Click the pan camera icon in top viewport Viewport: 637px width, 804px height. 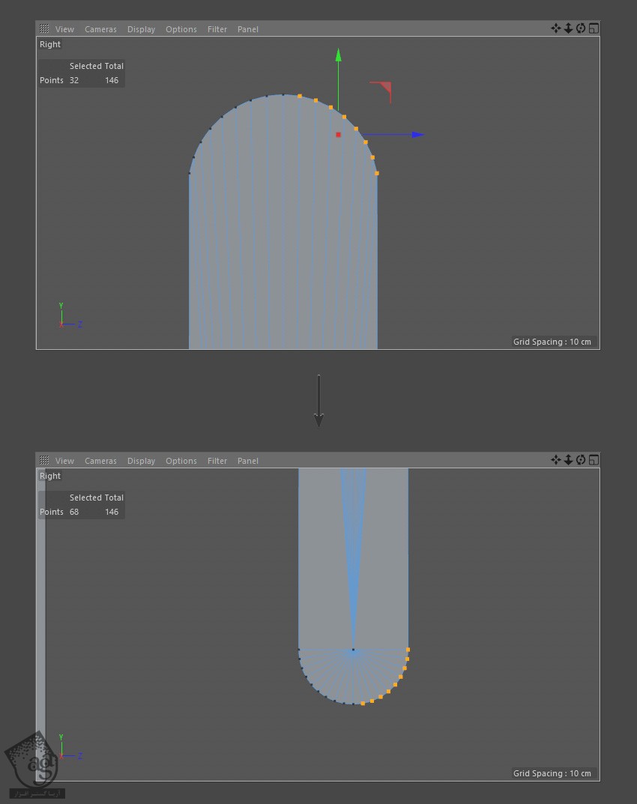[556, 28]
